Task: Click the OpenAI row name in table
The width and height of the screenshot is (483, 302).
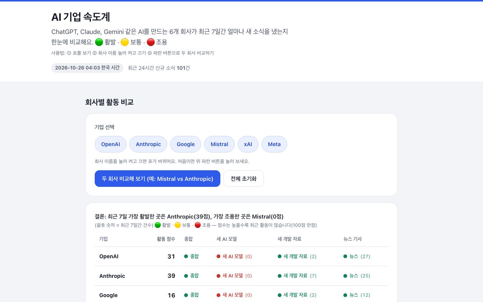Action: 109,256
